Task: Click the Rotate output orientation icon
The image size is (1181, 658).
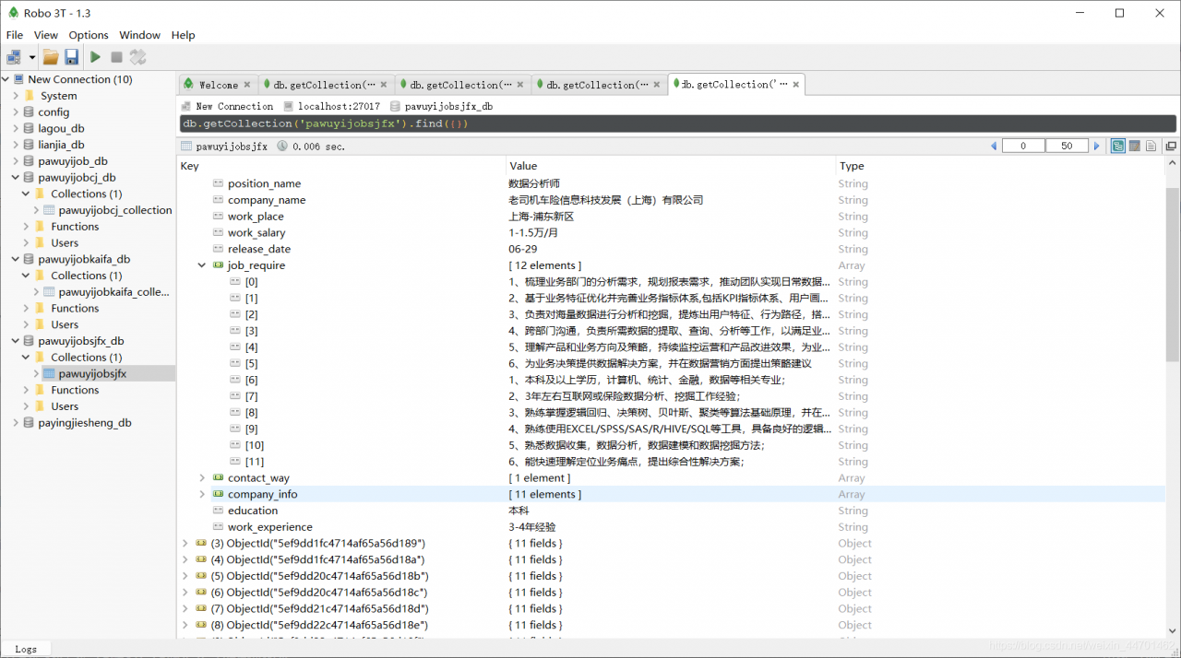Action: pos(138,57)
